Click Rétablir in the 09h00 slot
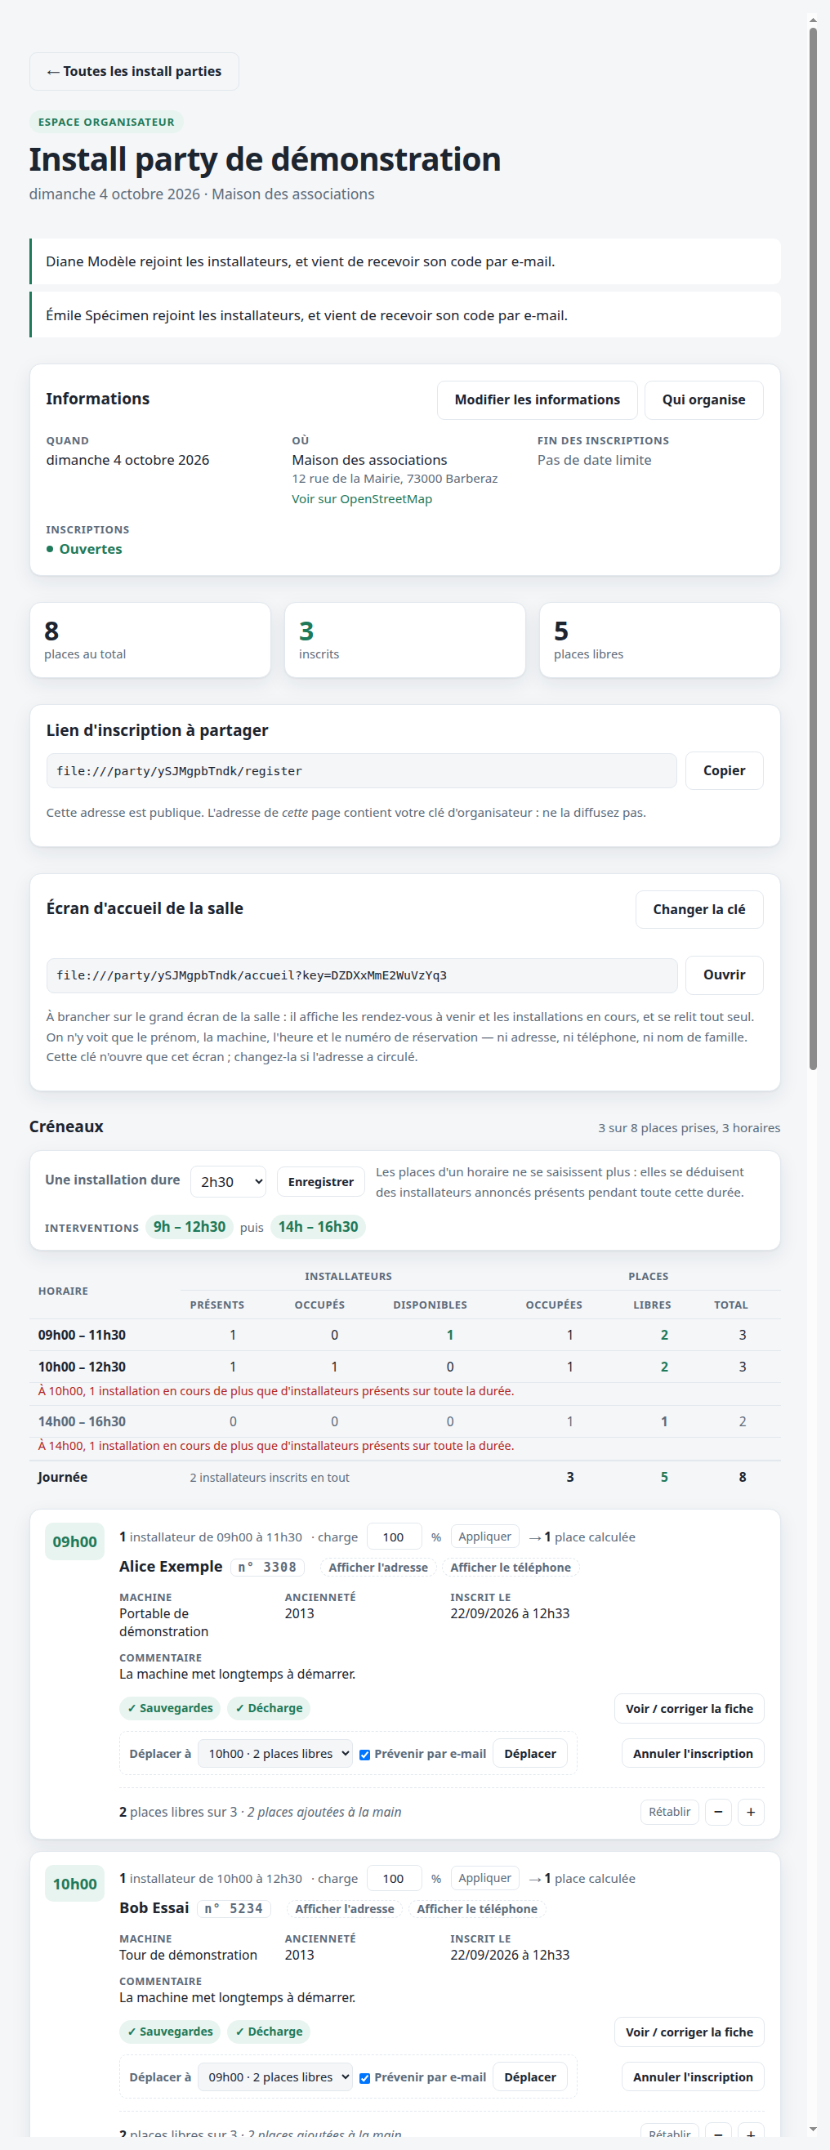Screen dimensions: 830x2150 point(669,1812)
